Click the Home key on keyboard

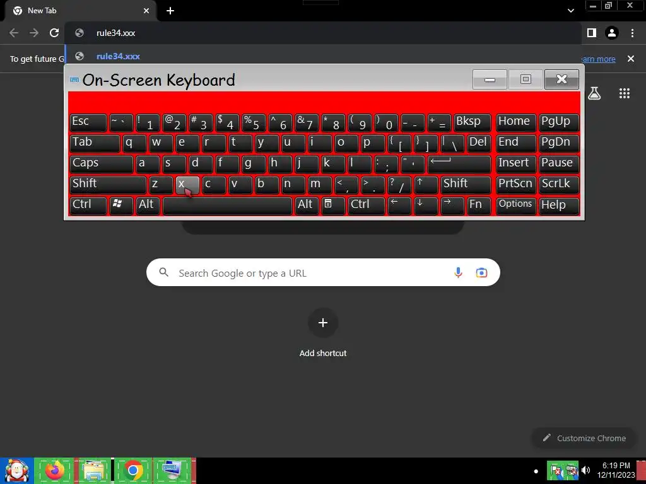tap(516, 122)
